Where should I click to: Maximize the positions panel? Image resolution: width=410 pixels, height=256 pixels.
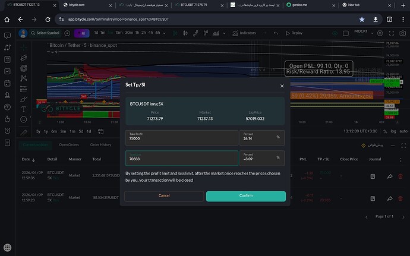(x=403, y=146)
